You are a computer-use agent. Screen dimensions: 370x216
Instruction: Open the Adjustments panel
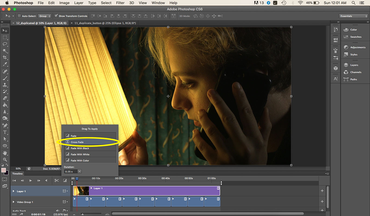pyautogui.click(x=358, y=47)
